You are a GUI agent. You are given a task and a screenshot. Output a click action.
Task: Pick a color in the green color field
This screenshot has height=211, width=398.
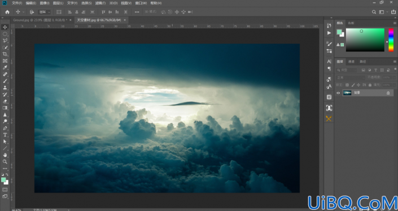coord(365,40)
